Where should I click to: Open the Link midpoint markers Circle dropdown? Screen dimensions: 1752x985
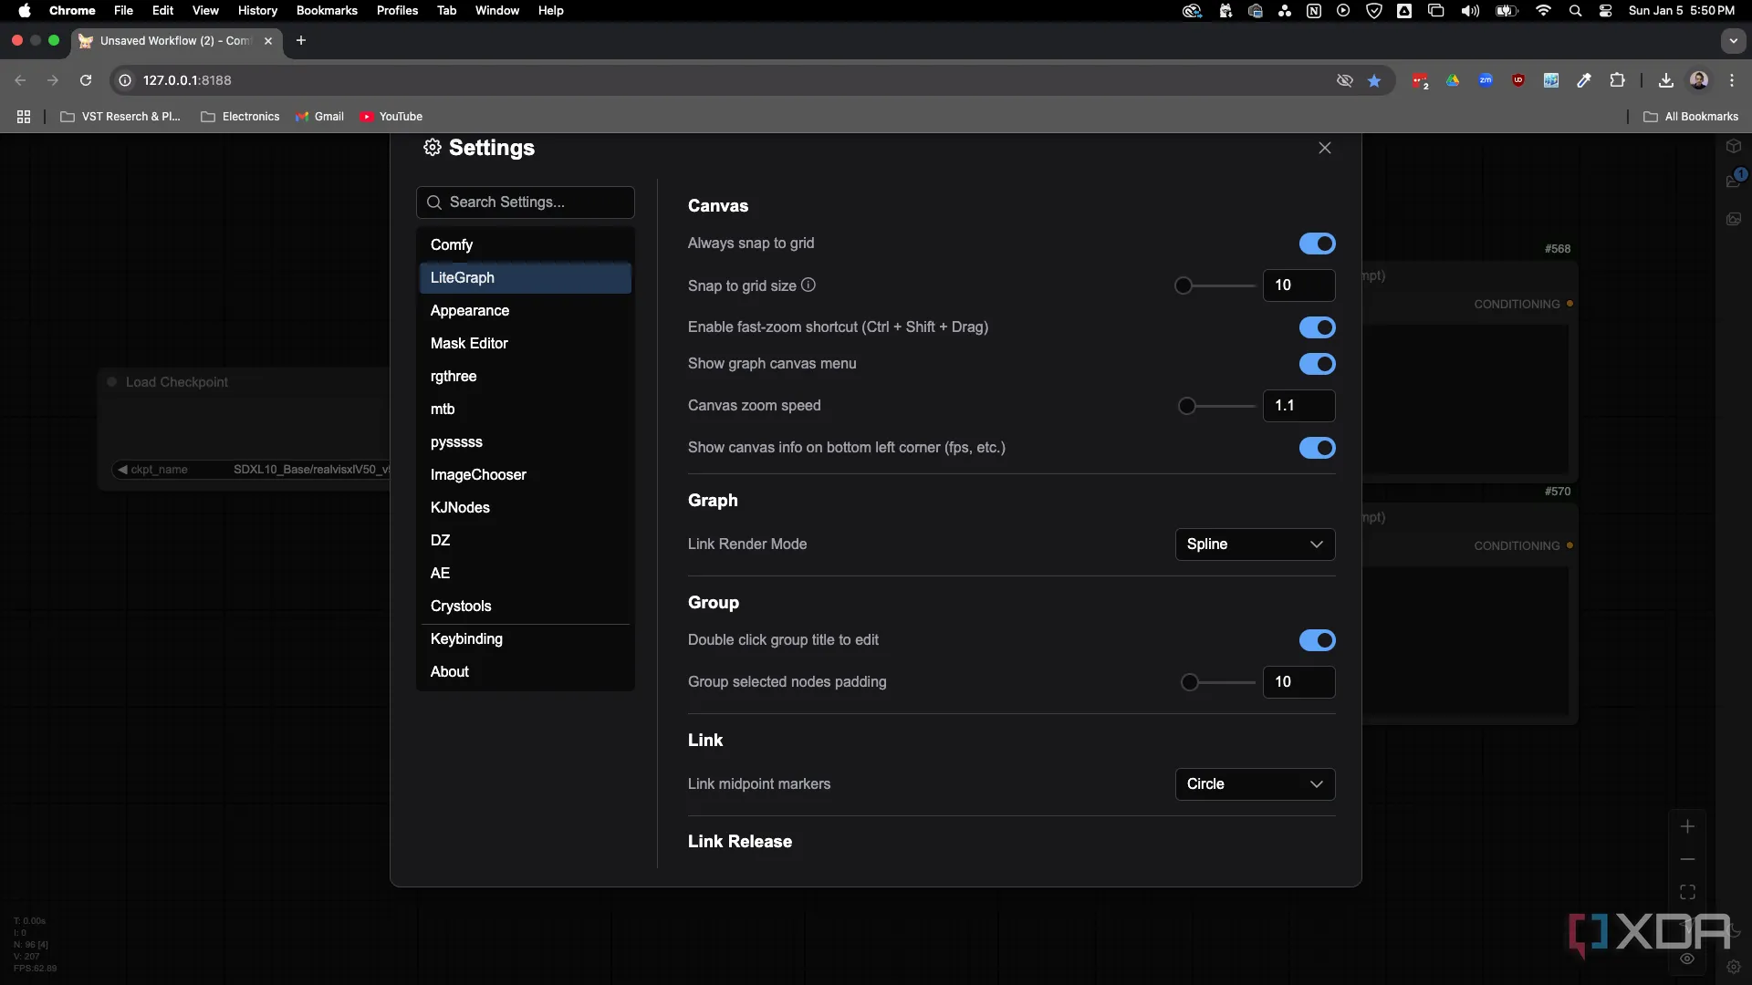pyautogui.click(x=1255, y=784)
